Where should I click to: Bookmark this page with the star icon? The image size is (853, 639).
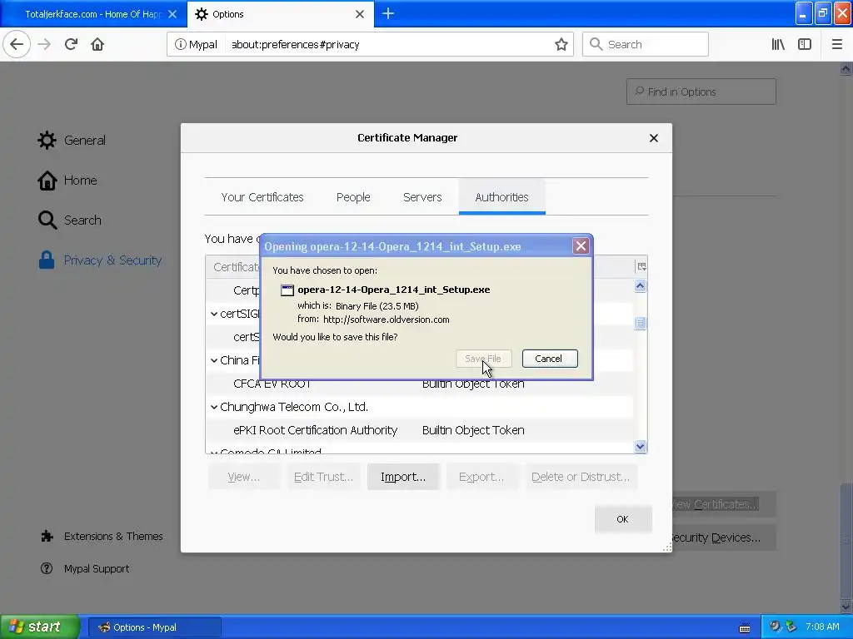click(x=561, y=44)
